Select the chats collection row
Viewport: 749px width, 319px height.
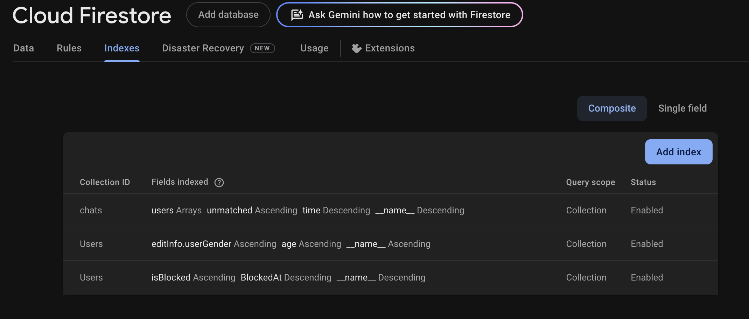(391, 210)
